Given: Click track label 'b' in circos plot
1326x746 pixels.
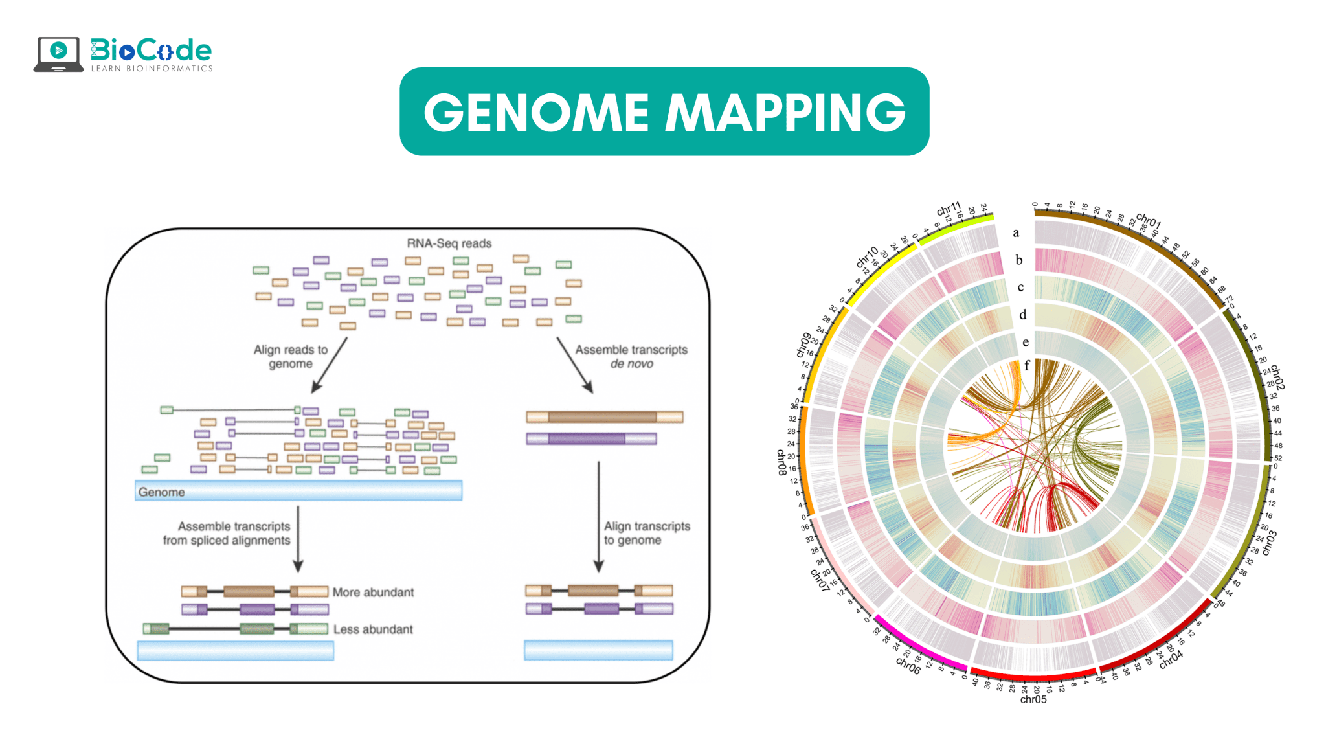Looking at the screenshot, I should pyautogui.click(x=1019, y=260).
